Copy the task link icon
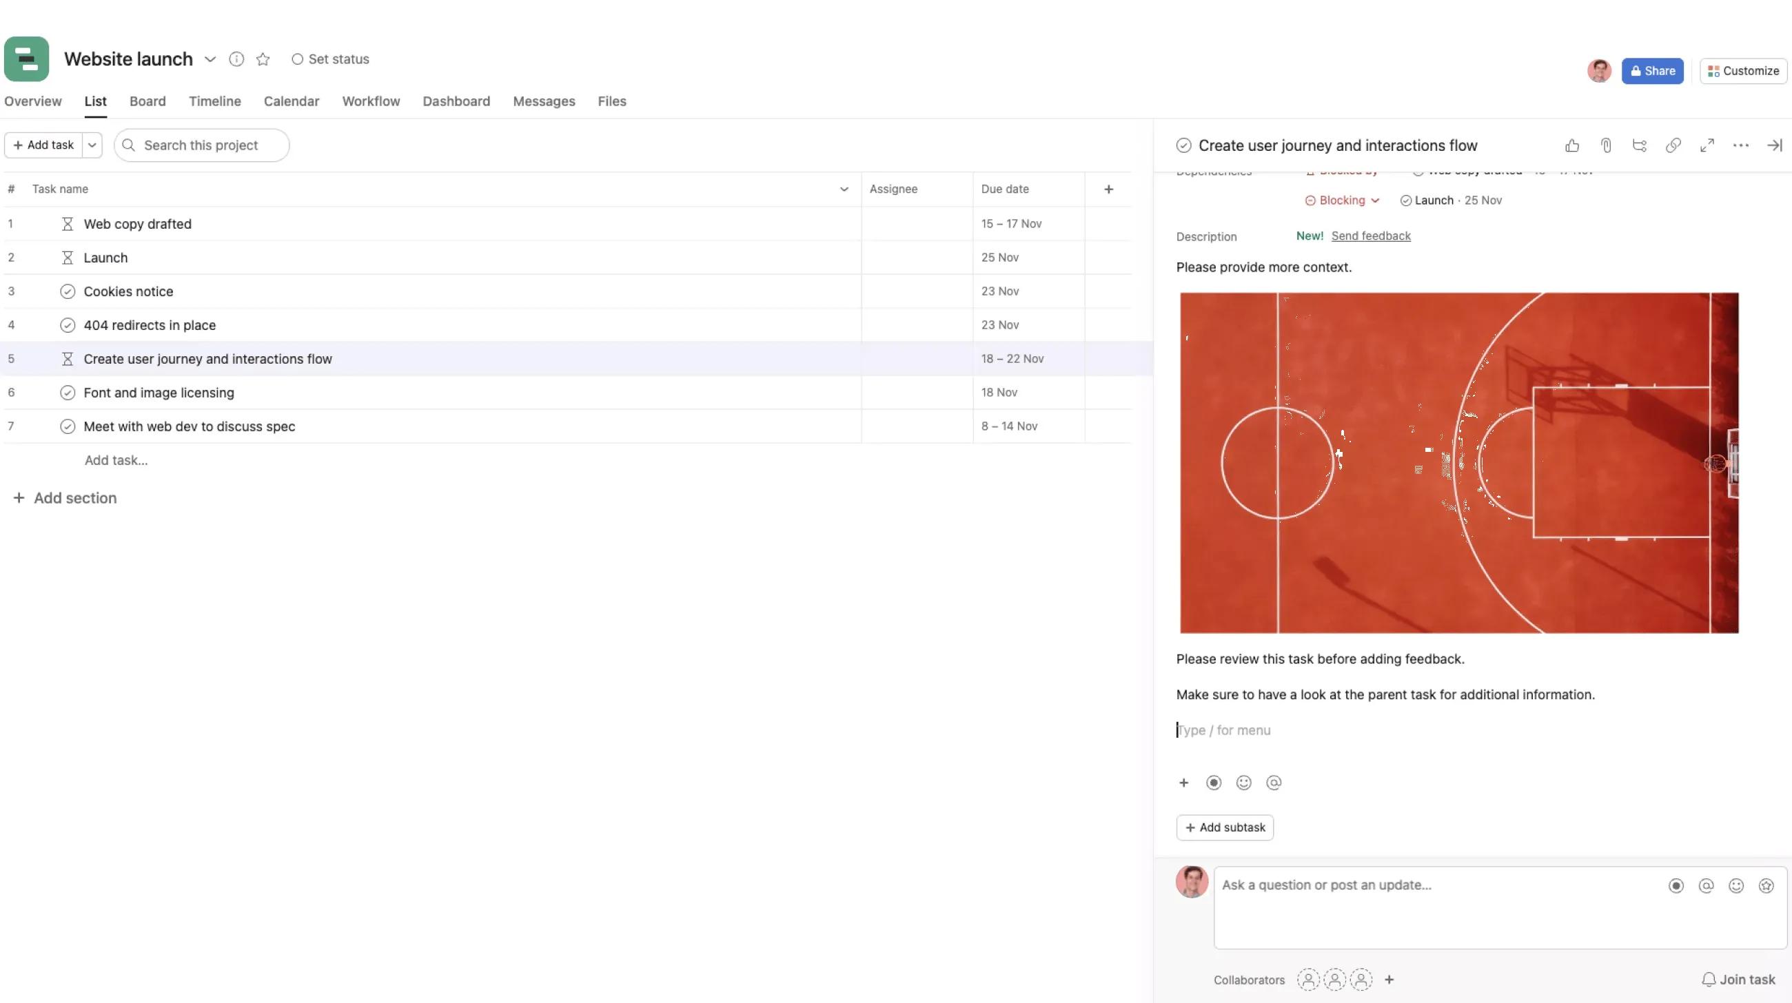Viewport: 1792px width, 1003px height. click(x=1673, y=145)
